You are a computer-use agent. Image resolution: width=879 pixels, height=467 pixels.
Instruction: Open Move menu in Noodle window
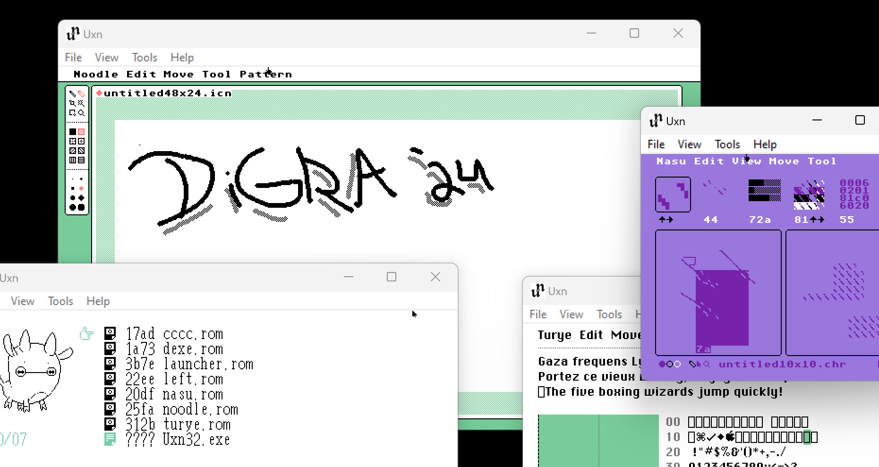179,74
